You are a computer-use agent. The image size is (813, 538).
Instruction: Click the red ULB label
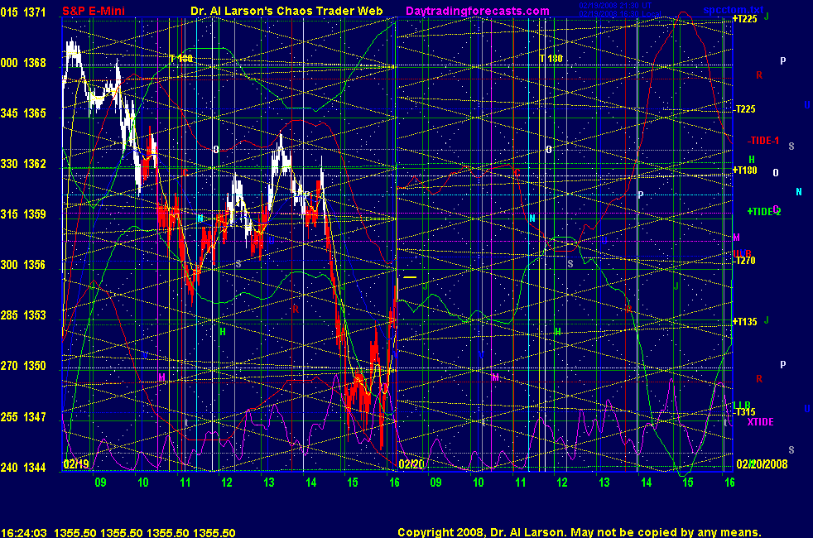pos(742,253)
